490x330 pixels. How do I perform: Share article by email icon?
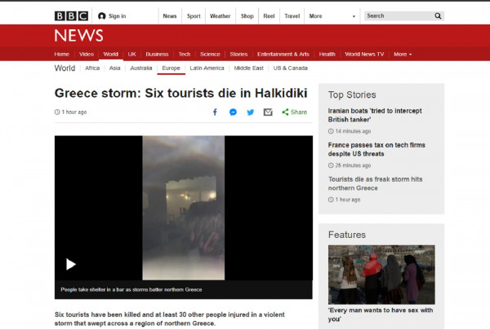(268, 112)
